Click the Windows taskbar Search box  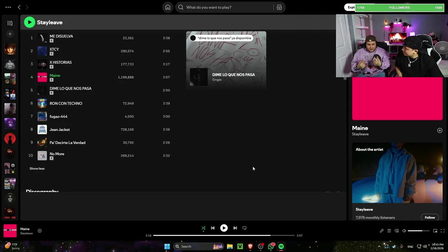[x=199, y=246]
